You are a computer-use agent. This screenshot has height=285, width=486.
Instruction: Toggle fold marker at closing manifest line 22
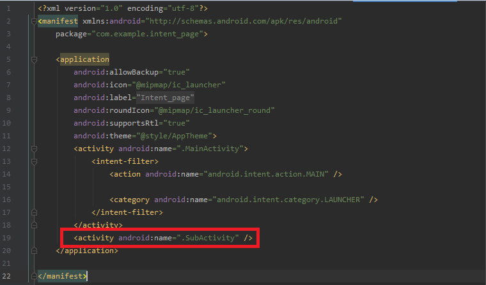[x=34, y=276]
